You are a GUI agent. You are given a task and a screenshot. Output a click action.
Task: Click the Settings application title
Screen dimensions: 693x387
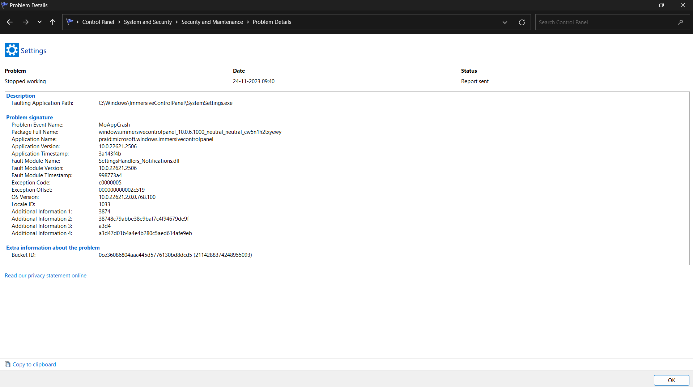point(33,51)
